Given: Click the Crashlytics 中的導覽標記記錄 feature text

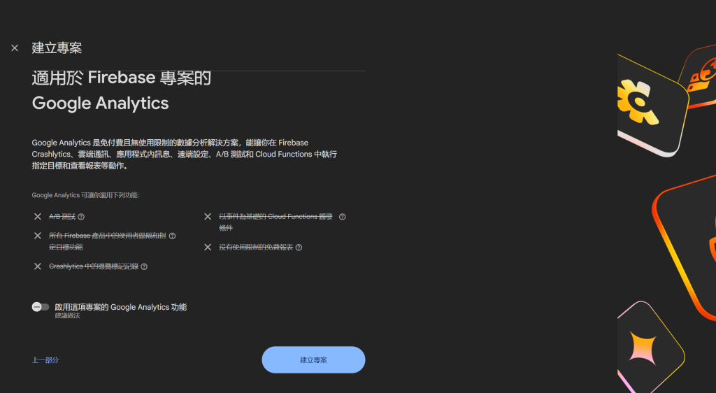Looking at the screenshot, I should (x=94, y=266).
